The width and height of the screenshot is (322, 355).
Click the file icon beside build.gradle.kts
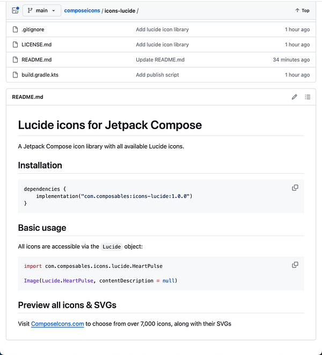click(15, 75)
